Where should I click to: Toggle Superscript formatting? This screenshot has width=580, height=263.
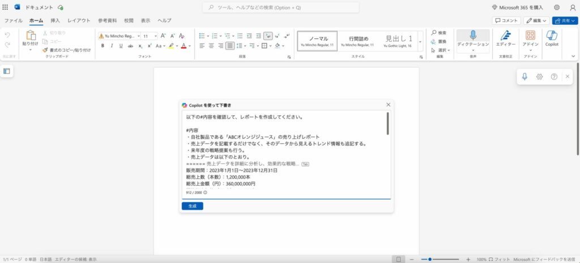click(150, 46)
